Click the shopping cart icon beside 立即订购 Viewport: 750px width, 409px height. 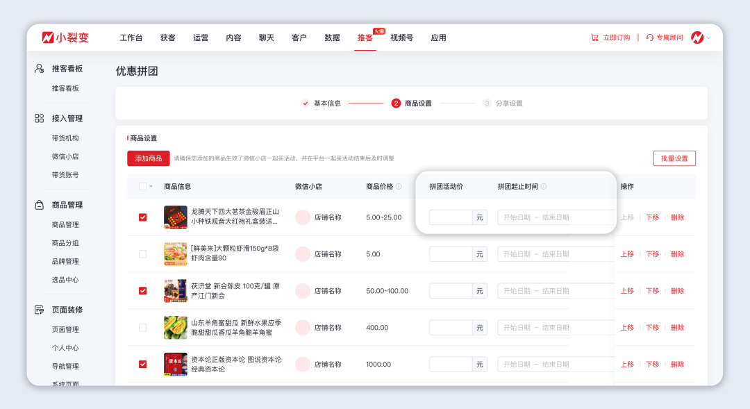click(x=594, y=37)
